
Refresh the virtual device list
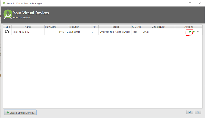(189, 112)
